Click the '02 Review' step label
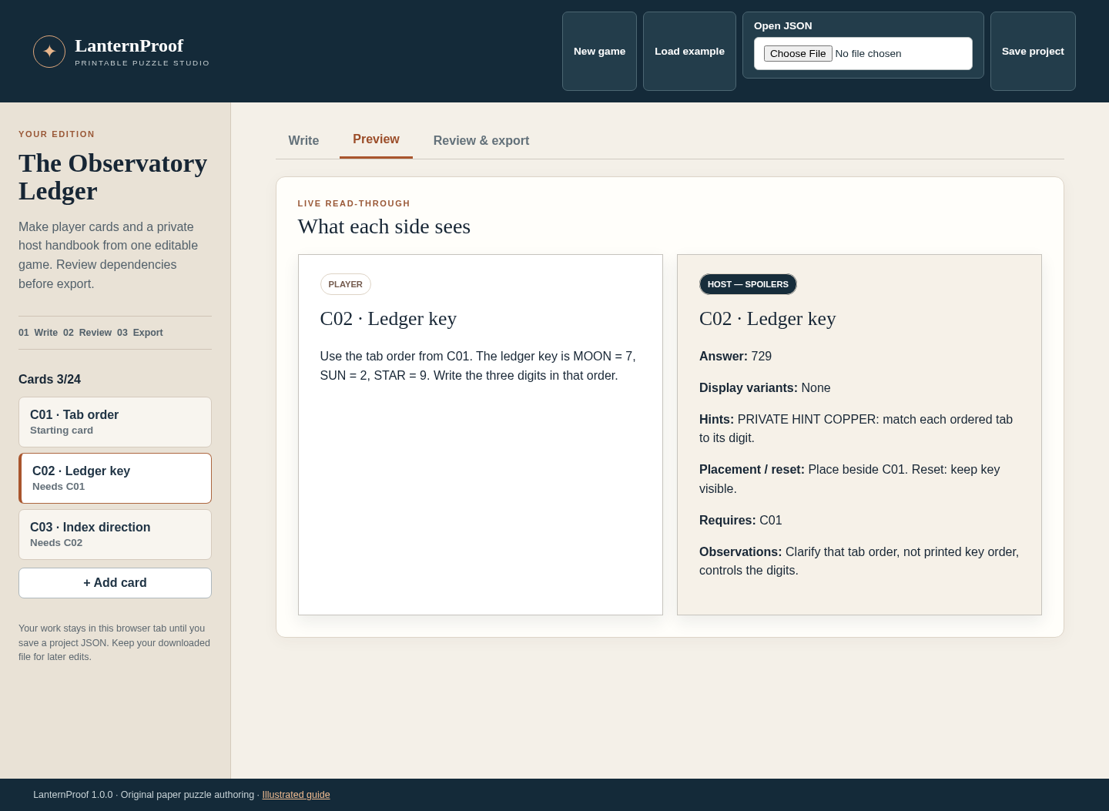The width and height of the screenshot is (1109, 811). pyautogui.click(x=87, y=333)
